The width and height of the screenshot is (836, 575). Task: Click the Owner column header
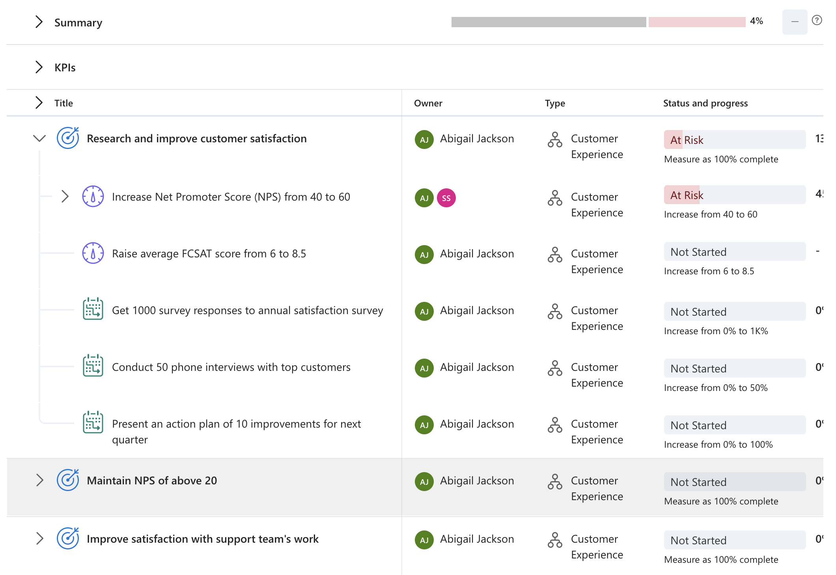tap(428, 103)
